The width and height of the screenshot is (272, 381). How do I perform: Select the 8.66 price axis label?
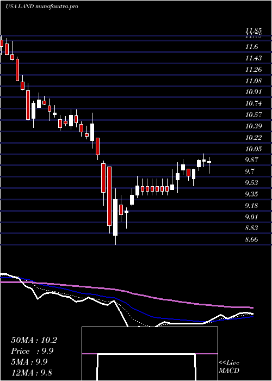click(251, 239)
